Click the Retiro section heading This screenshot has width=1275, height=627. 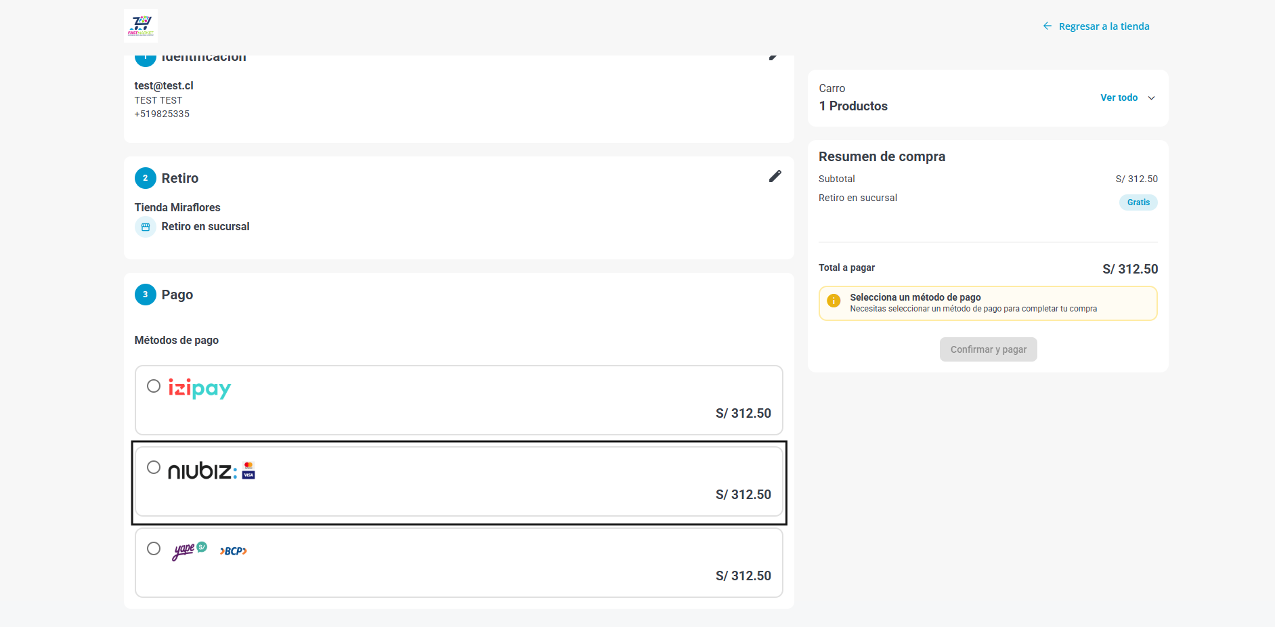(x=180, y=178)
